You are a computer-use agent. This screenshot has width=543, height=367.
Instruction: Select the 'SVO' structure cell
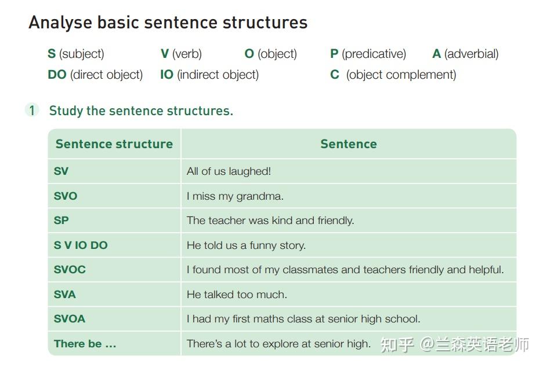click(x=66, y=196)
